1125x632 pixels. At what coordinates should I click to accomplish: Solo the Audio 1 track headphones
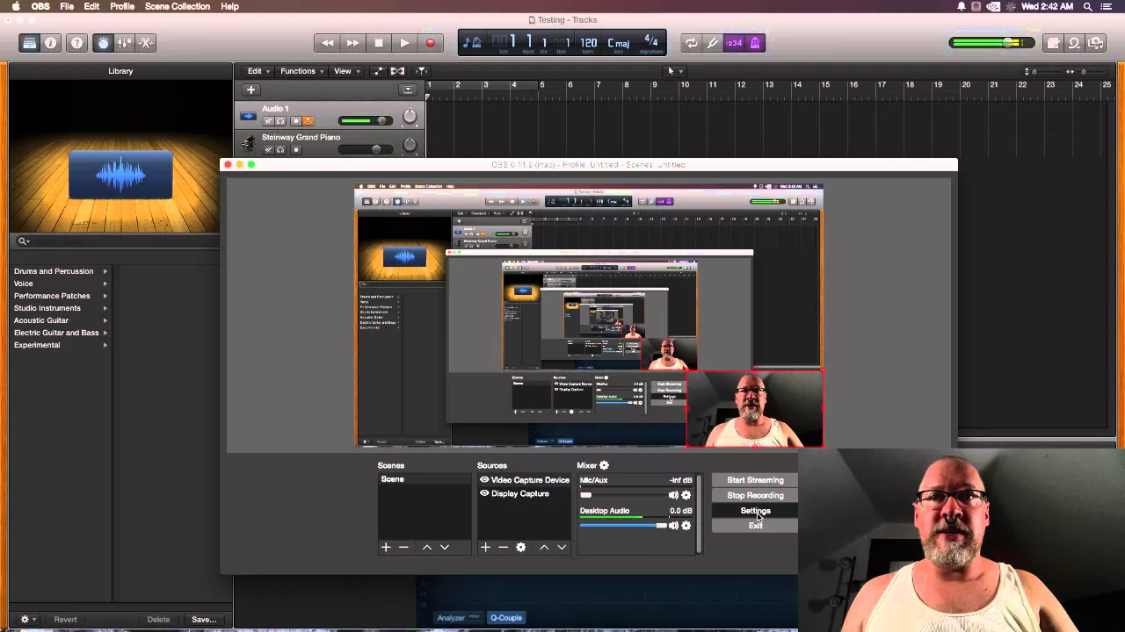click(280, 121)
